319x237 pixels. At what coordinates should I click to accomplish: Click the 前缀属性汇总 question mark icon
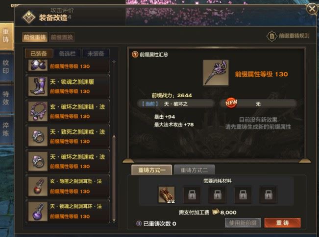pos(135,54)
